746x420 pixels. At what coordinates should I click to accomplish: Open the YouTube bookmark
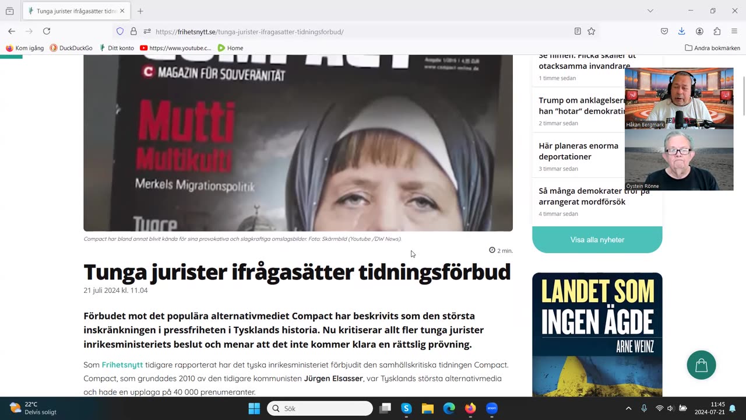click(175, 48)
